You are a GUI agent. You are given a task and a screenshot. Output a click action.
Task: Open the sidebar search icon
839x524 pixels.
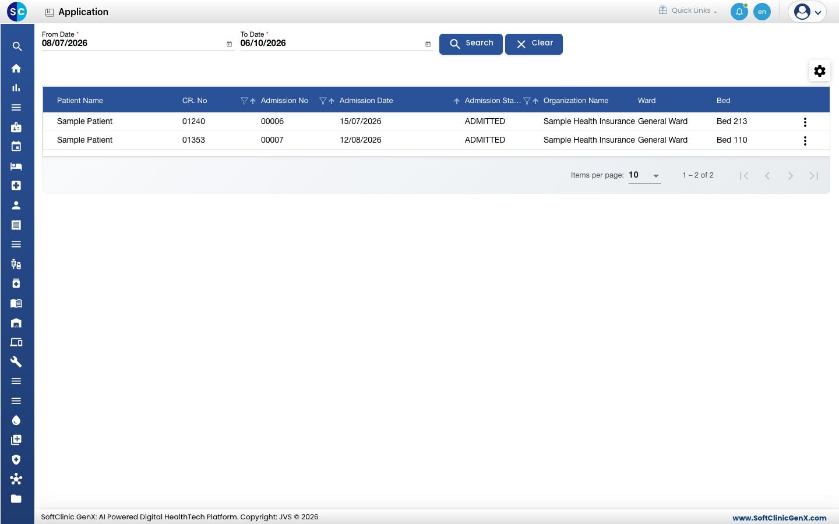[17, 47]
